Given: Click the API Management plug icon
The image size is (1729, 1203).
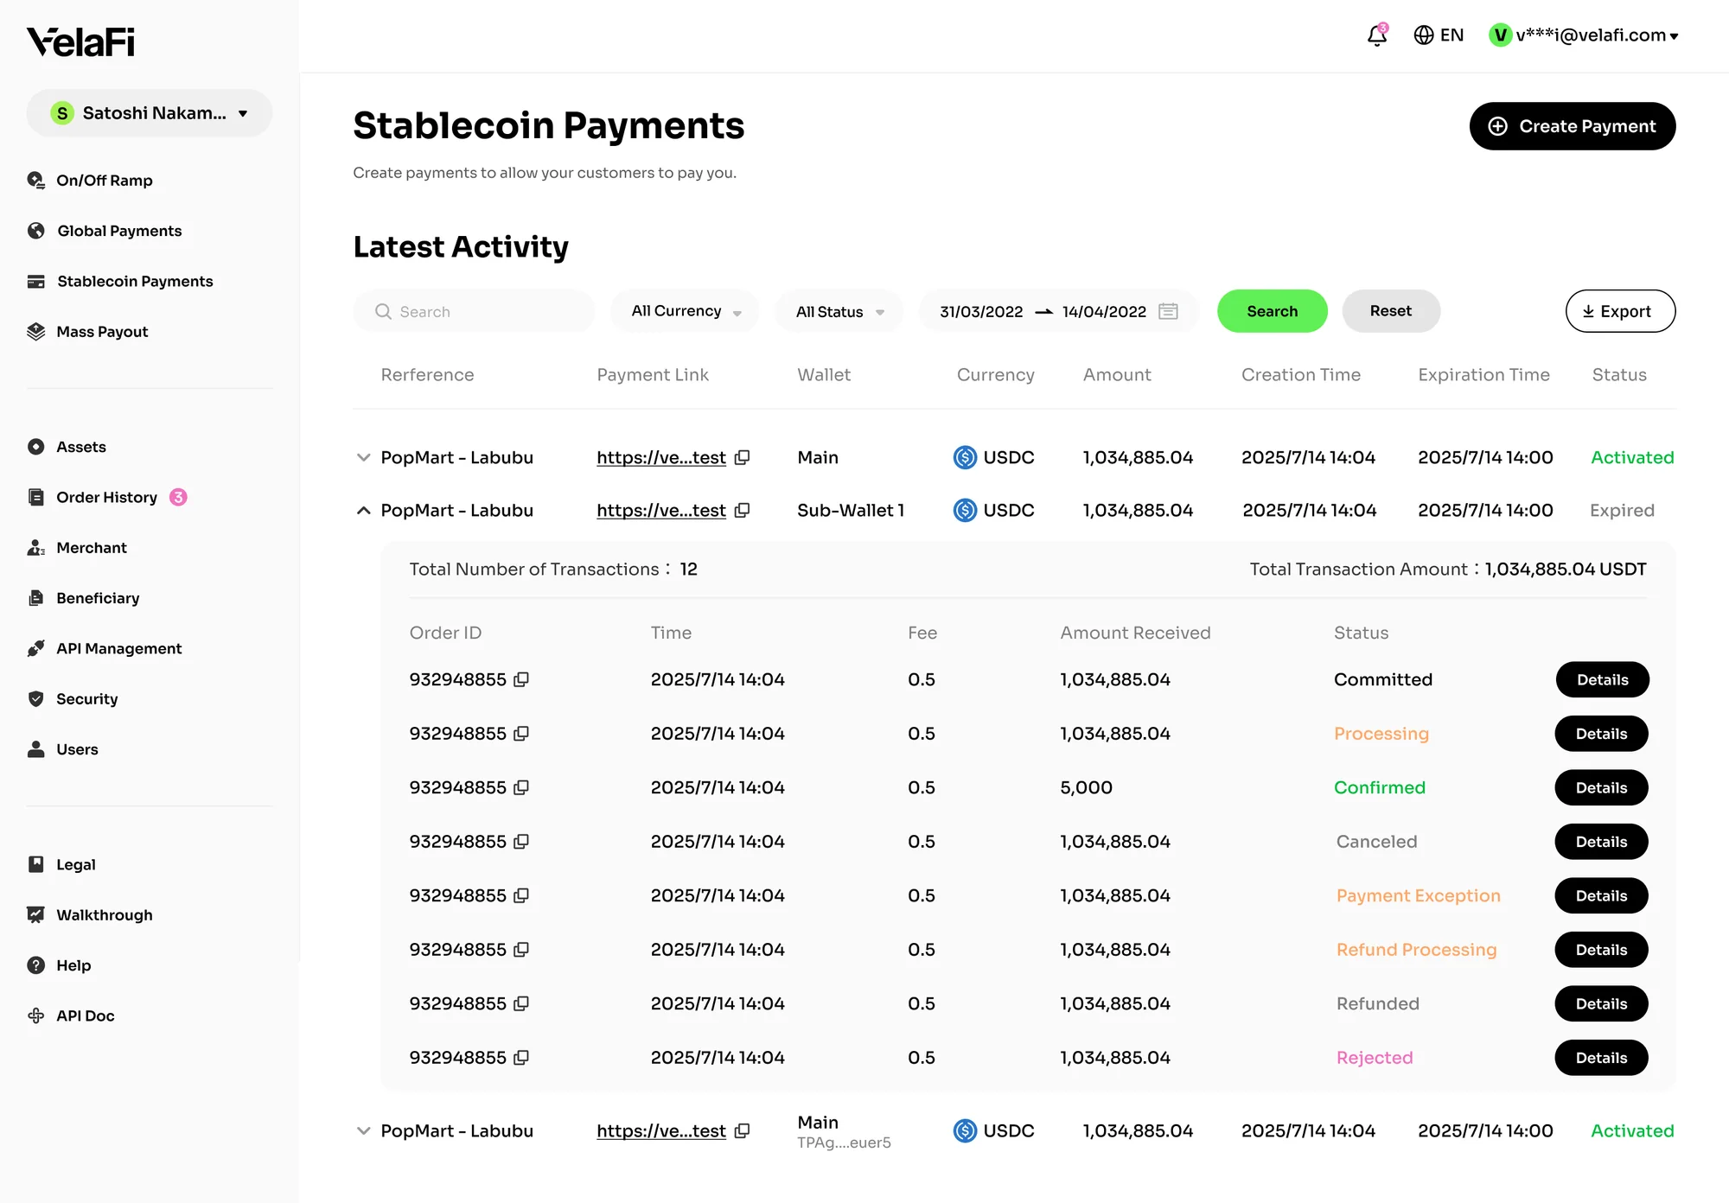Looking at the screenshot, I should [35, 648].
